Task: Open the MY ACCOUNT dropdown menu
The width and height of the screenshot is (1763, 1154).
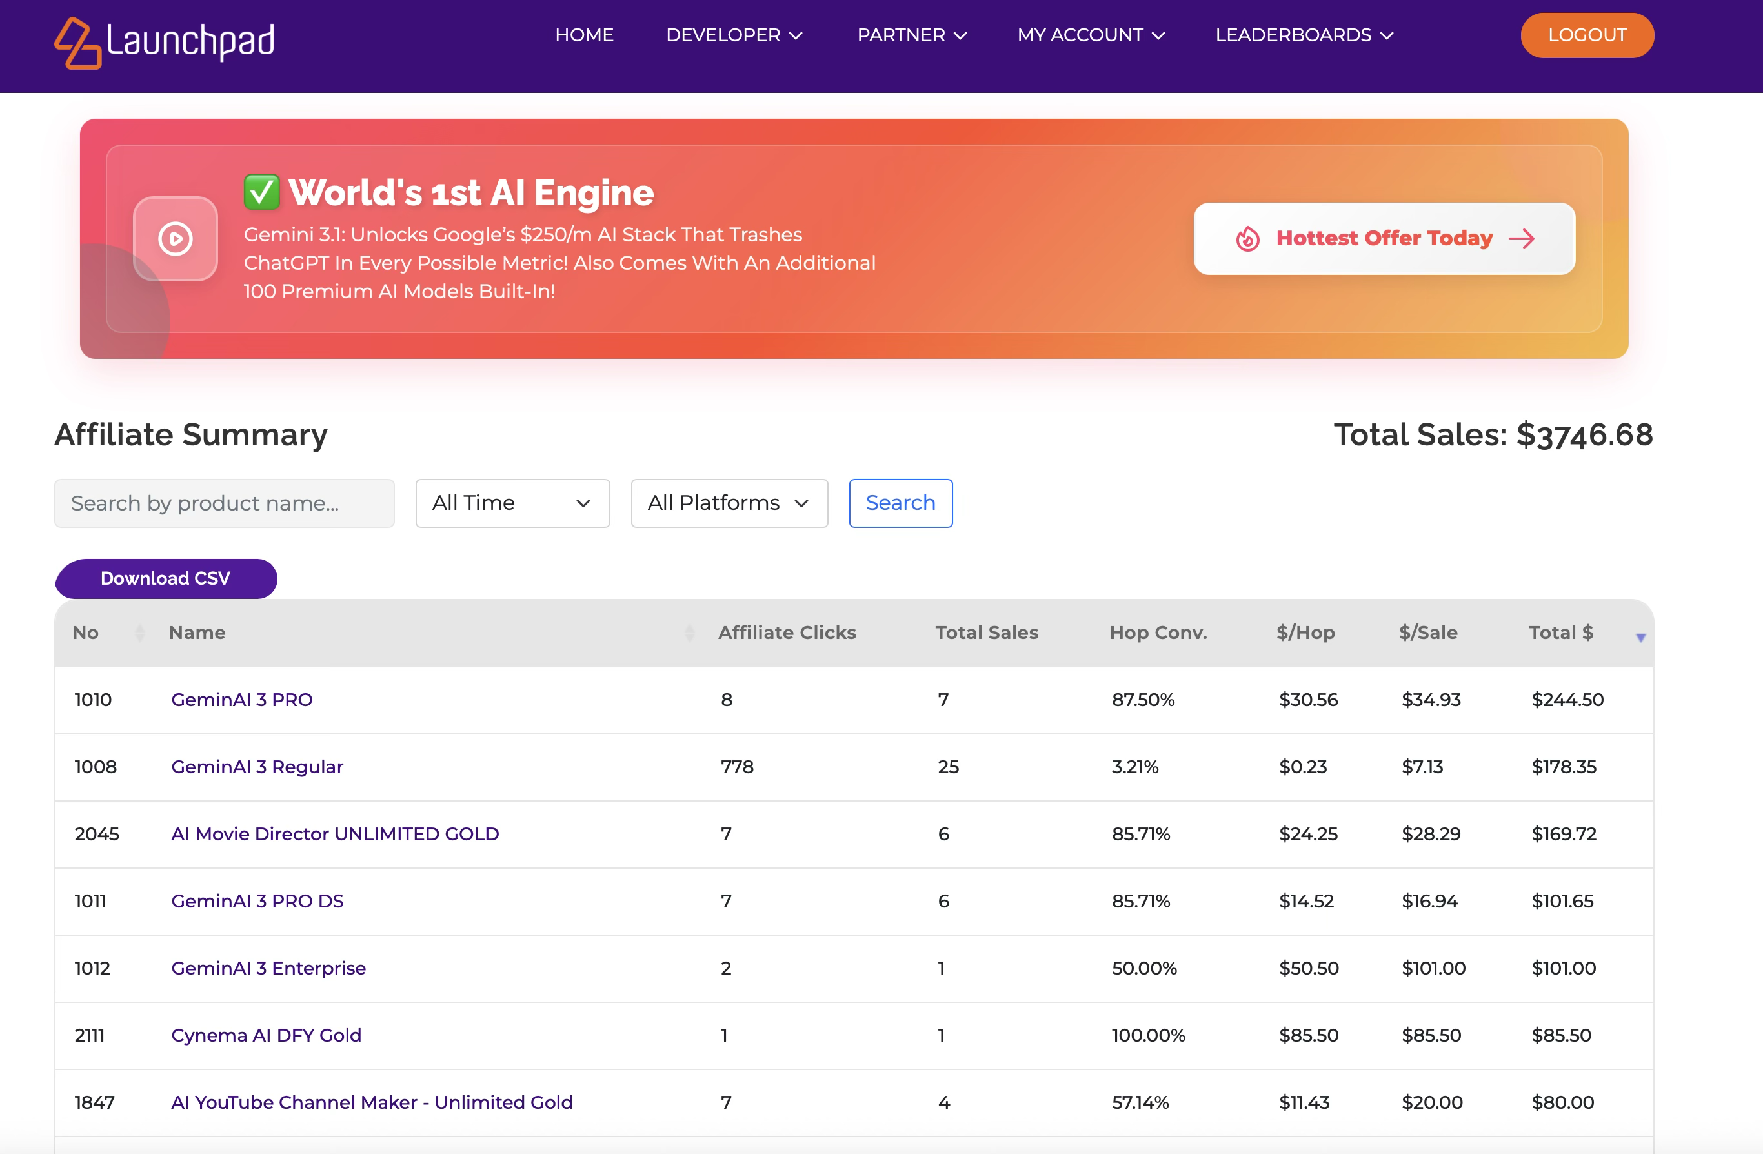Action: click(1091, 35)
